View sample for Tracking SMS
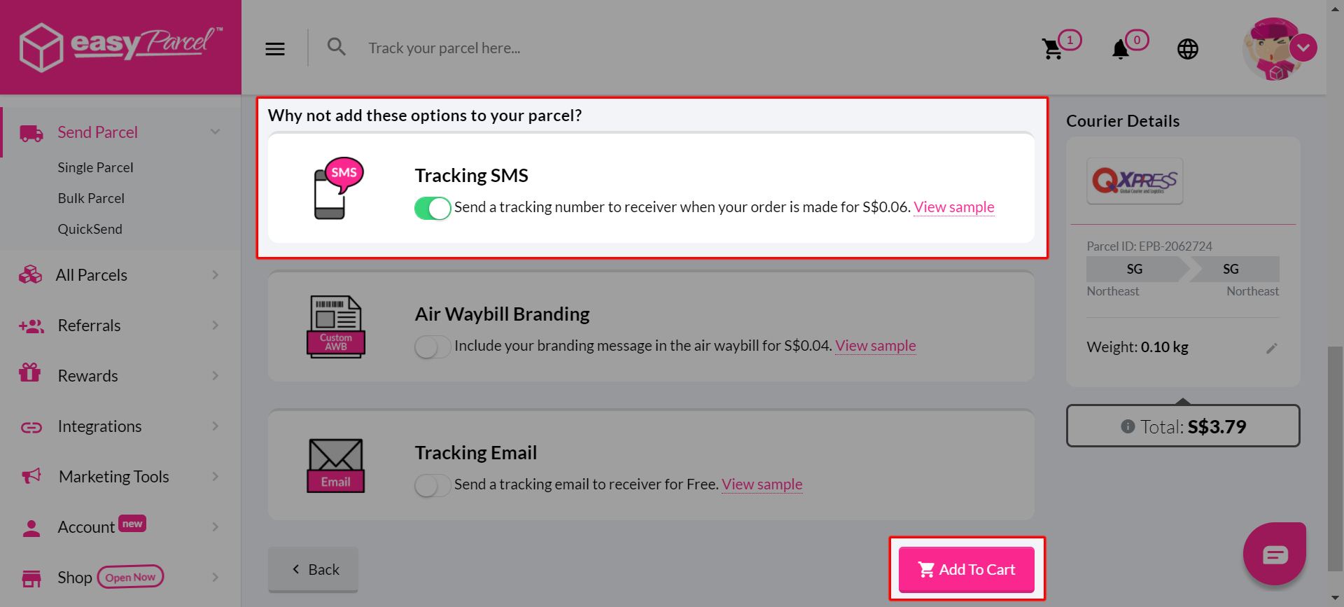This screenshot has height=607, width=1344. [x=954, y=207]
